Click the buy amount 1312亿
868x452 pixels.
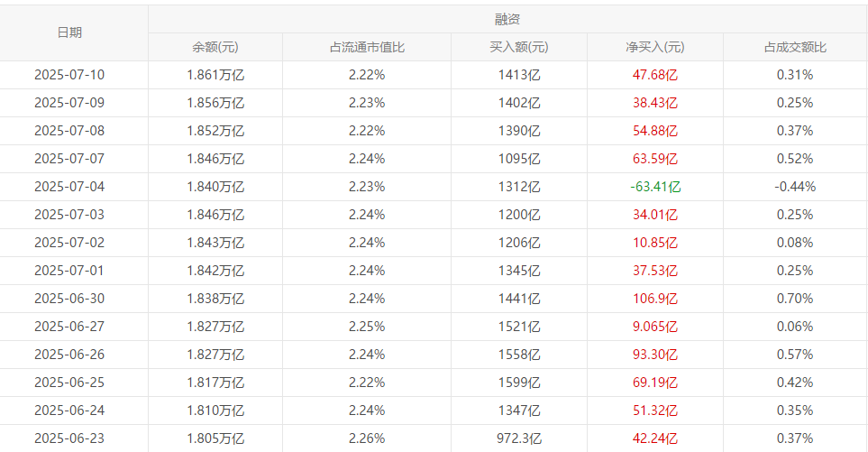pos(519,187)
